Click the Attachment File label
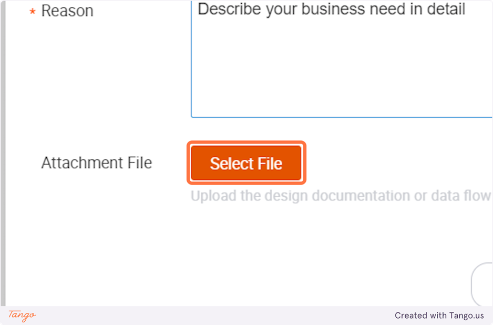This screenshot has width=493, height=325. pos(97,163)
